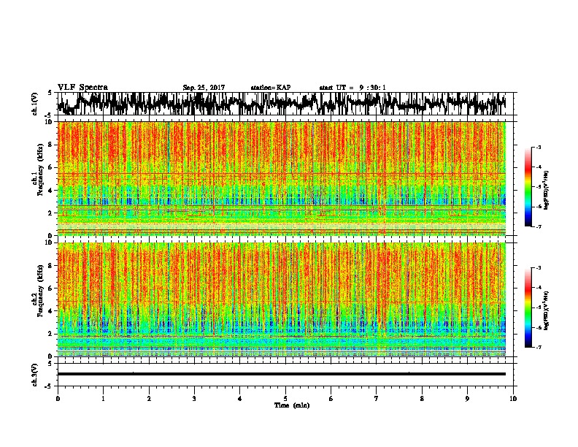
Task: Click the time axis tick label 0
Action: click(x=58, y=399)
